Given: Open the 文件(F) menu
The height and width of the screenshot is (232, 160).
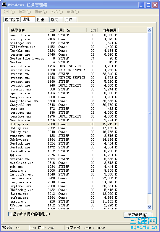Looking at the screenshot, I should [9, 12].
